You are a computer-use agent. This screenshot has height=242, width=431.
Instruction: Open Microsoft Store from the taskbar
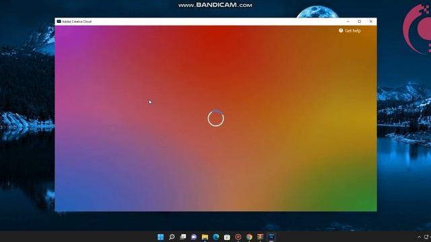(227, 237)
